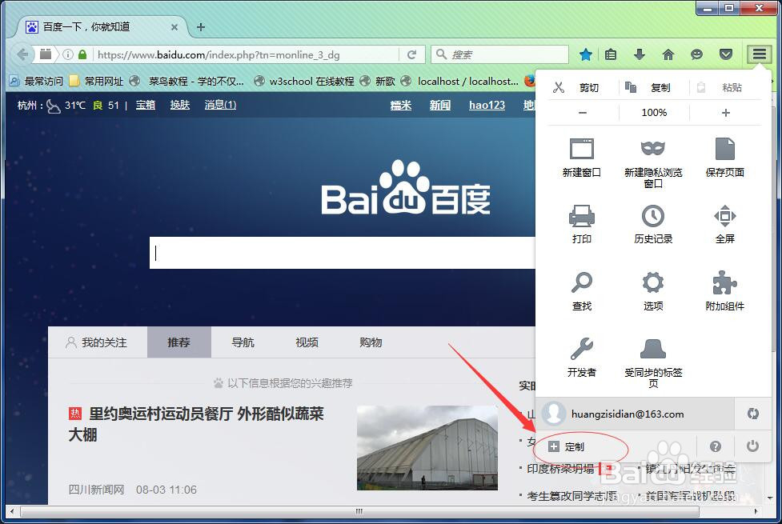
Task: Click the back navigation arrow
Action: pos(22,54)
